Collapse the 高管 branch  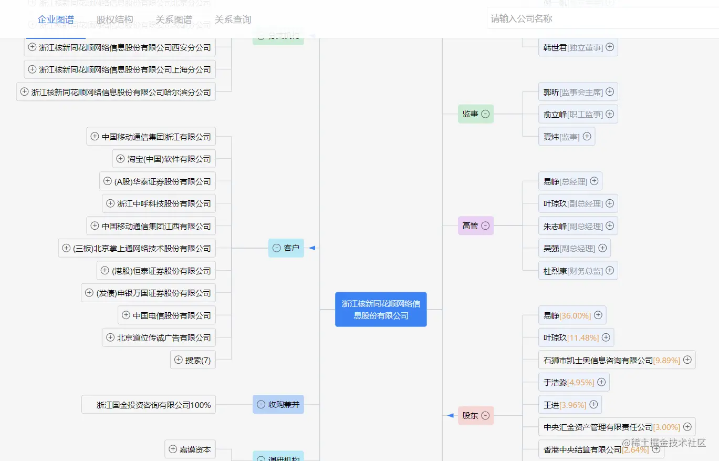click(x=486, y=226)
